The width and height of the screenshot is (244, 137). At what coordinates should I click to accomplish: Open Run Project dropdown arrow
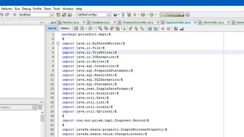[x=139, y=14]
